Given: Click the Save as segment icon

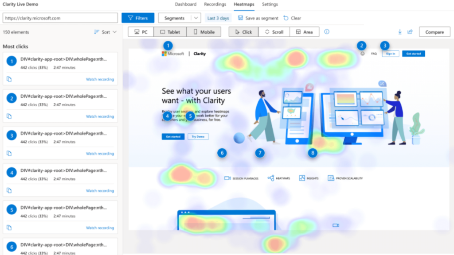Looking at the screenshot, I should [x=240, y=18].
